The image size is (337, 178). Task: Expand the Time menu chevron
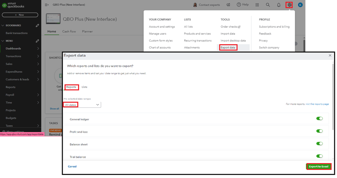click(x=38, y=103)
